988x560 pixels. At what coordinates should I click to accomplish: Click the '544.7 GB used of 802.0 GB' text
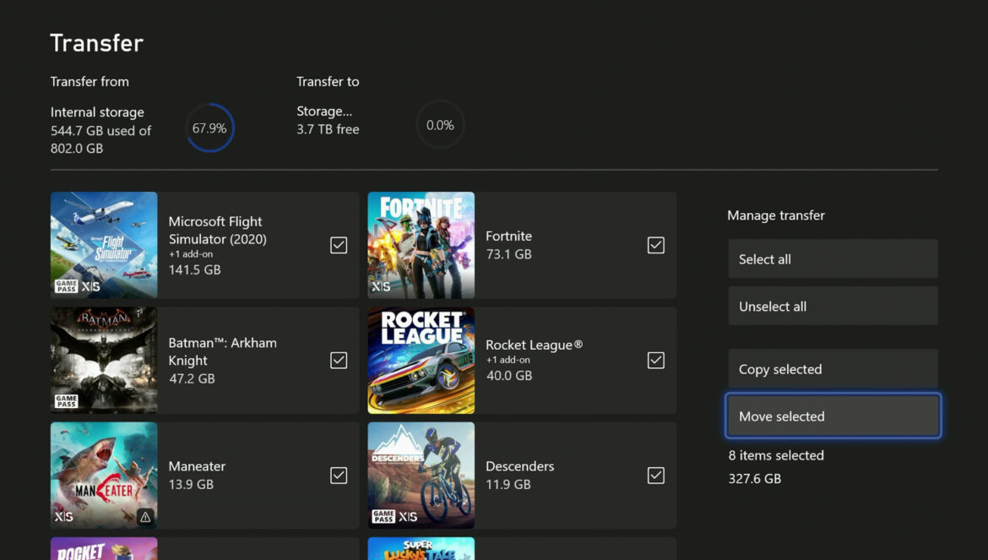click(100, 139)
